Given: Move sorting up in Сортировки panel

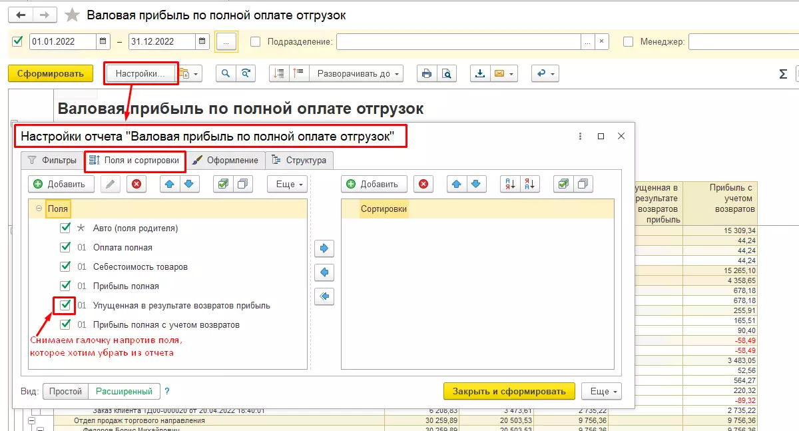Looking at the screenshot, I should coord(457,185).
